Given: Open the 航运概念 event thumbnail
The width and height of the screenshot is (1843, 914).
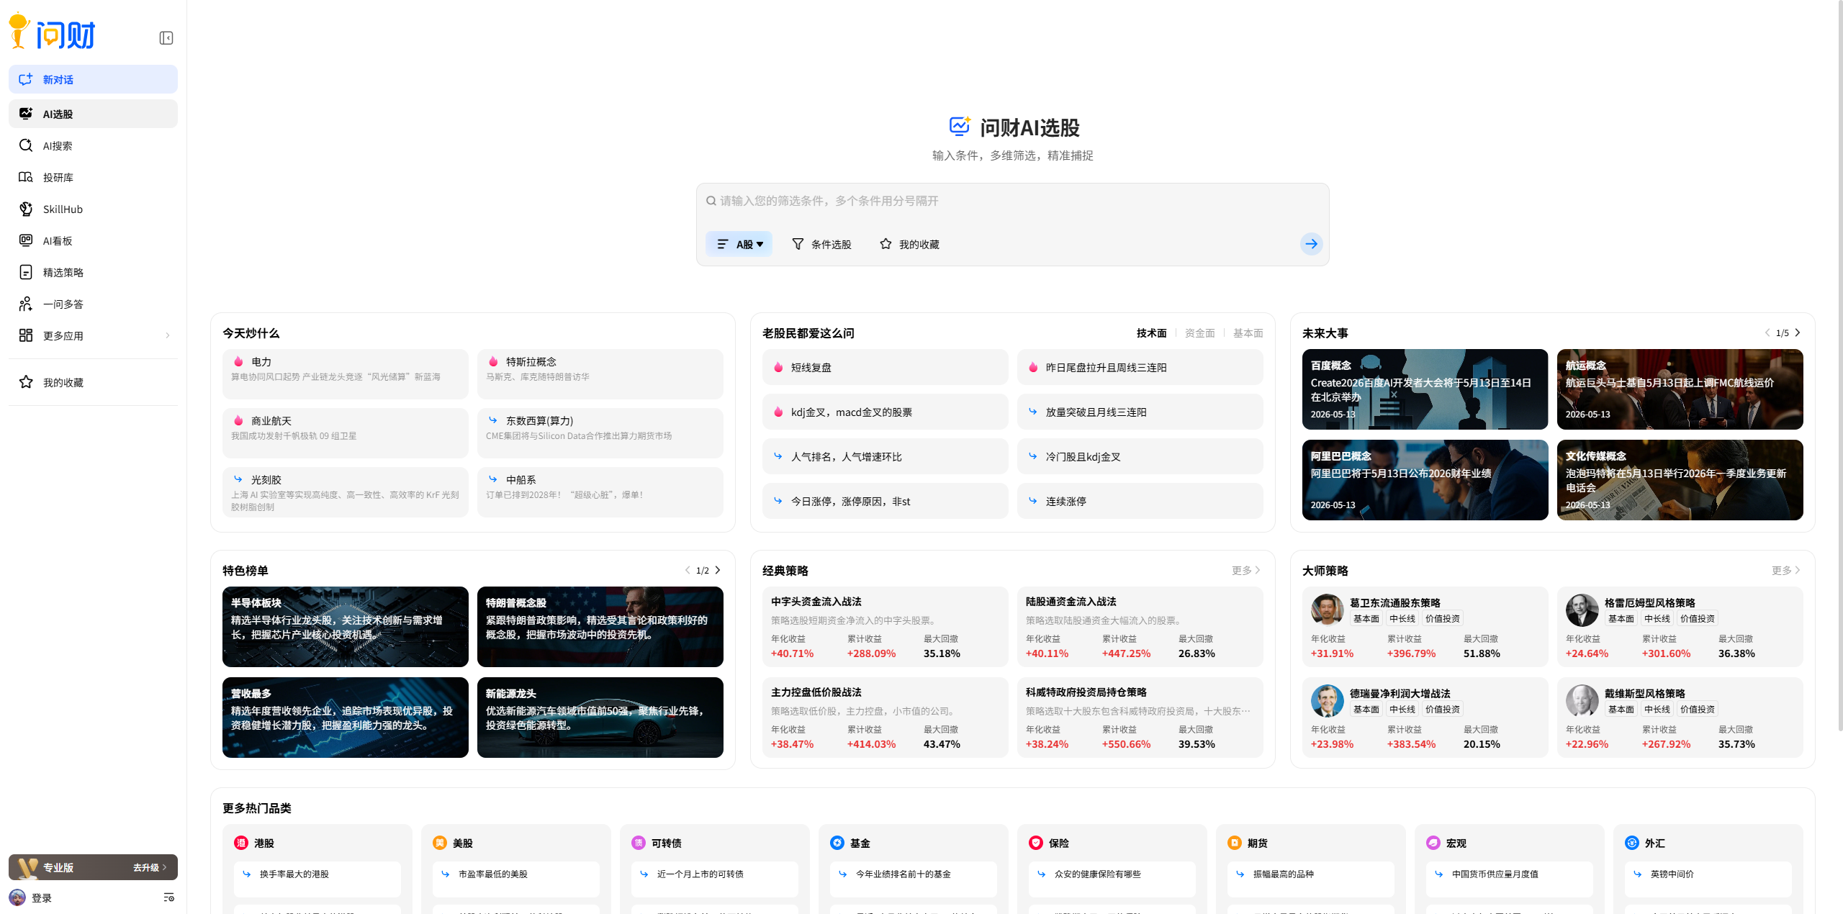Looking at the screenshot, I should [x=1680, y=389].
